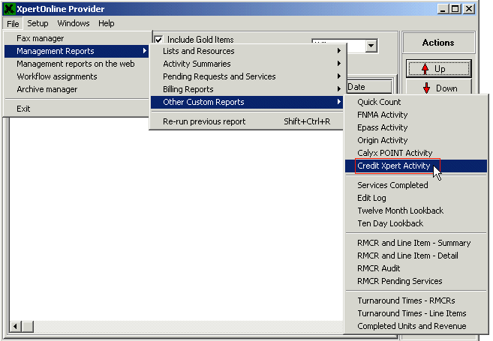Image resolution: width=493 pixels, height=341 pixels.
Task: Choose Management Reports menu entry
Action: [77, 51]
